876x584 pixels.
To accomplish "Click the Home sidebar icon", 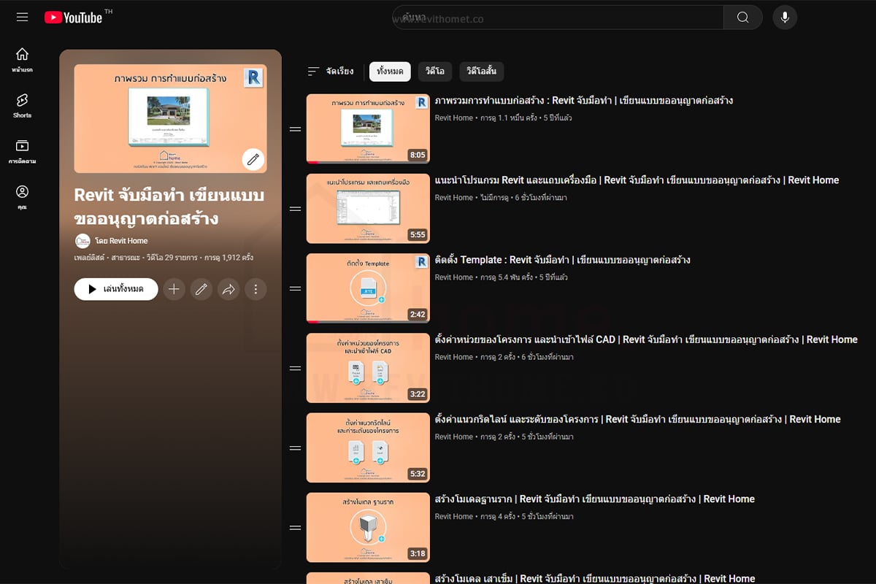I will pos(22,60).
